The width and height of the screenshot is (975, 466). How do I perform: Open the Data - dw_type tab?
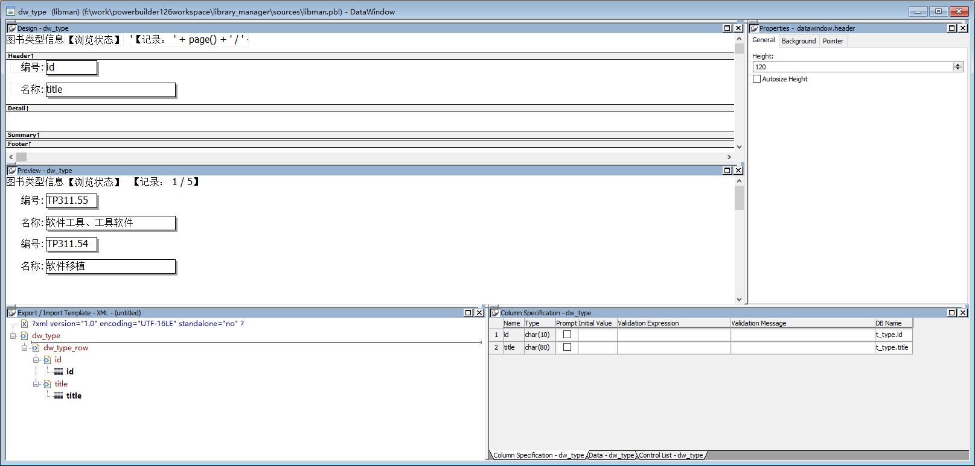tap(611, 455)
